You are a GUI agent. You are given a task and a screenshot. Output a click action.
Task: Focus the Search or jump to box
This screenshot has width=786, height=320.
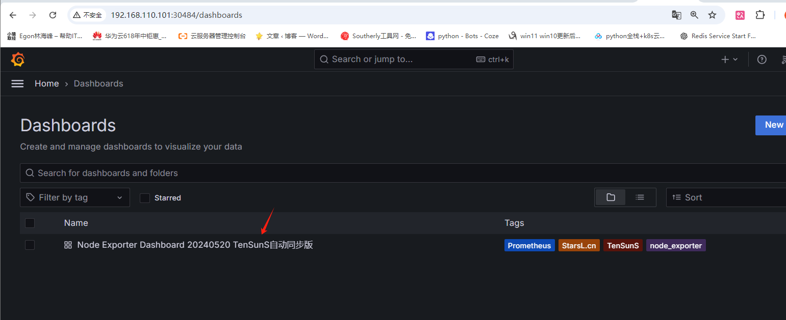[x=414, y=60]
